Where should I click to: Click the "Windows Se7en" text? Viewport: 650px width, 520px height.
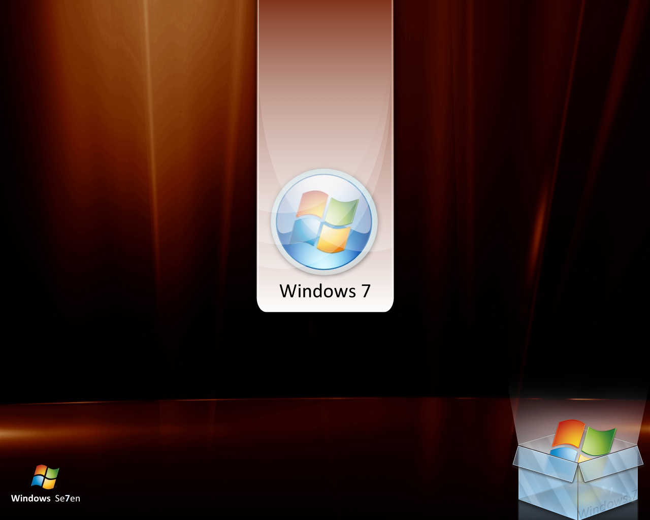point(46,498)
